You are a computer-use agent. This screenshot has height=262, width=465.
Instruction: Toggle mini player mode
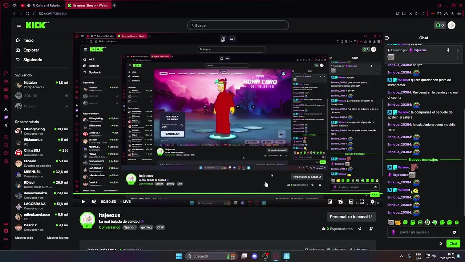click(330, 202)
